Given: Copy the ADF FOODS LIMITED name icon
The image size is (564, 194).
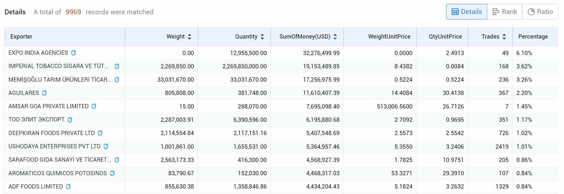Looking at the screenshot, I should 68,187.
